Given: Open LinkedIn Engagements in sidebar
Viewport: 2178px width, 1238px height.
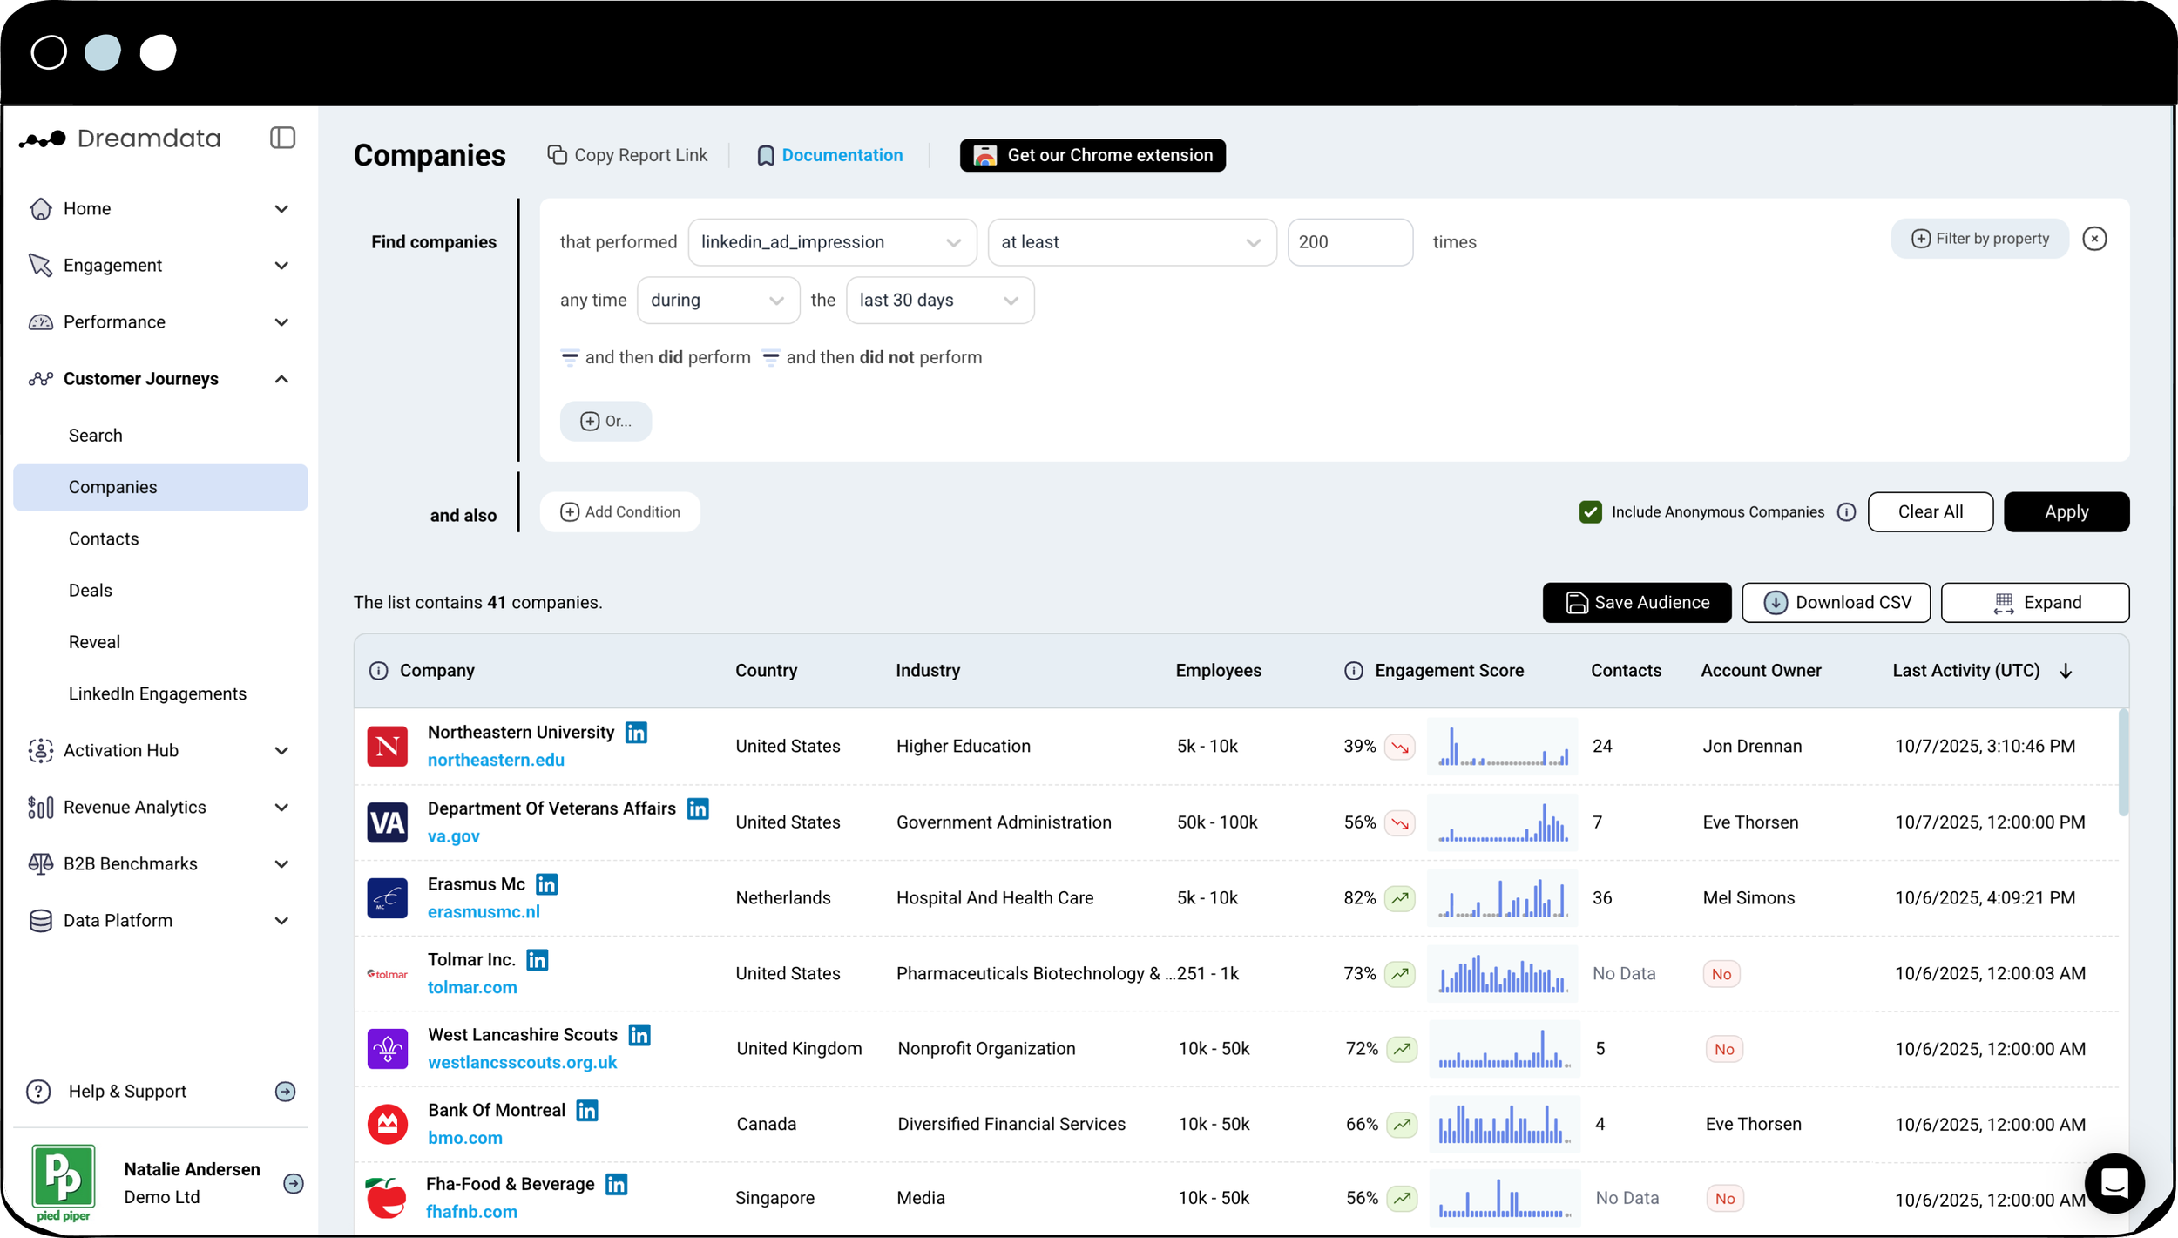Looking at the screenshot, I should pyautogui.click(x=158, y=693).
